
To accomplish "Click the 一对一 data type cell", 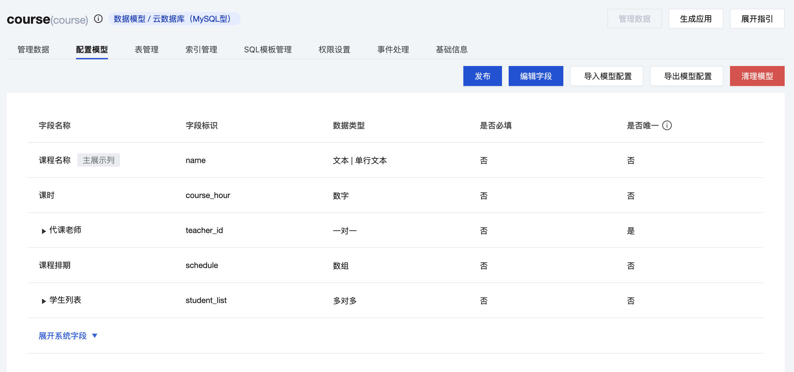I will (345, 231).
